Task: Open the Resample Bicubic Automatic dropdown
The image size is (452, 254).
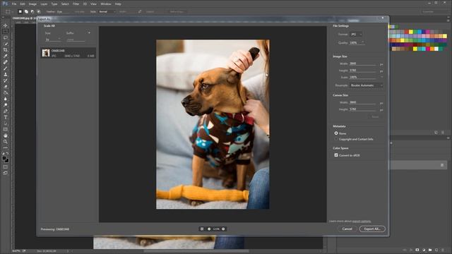Action: (367, 85)
